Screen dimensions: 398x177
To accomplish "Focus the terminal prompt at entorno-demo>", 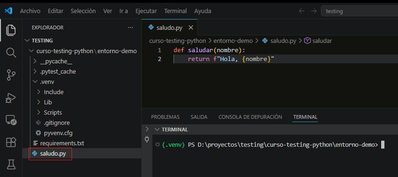I will tap(382, 145).
